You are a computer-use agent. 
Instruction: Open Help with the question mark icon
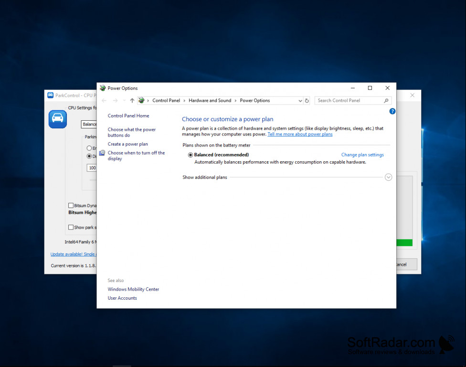pyautogui.click(x=392, y=111)
